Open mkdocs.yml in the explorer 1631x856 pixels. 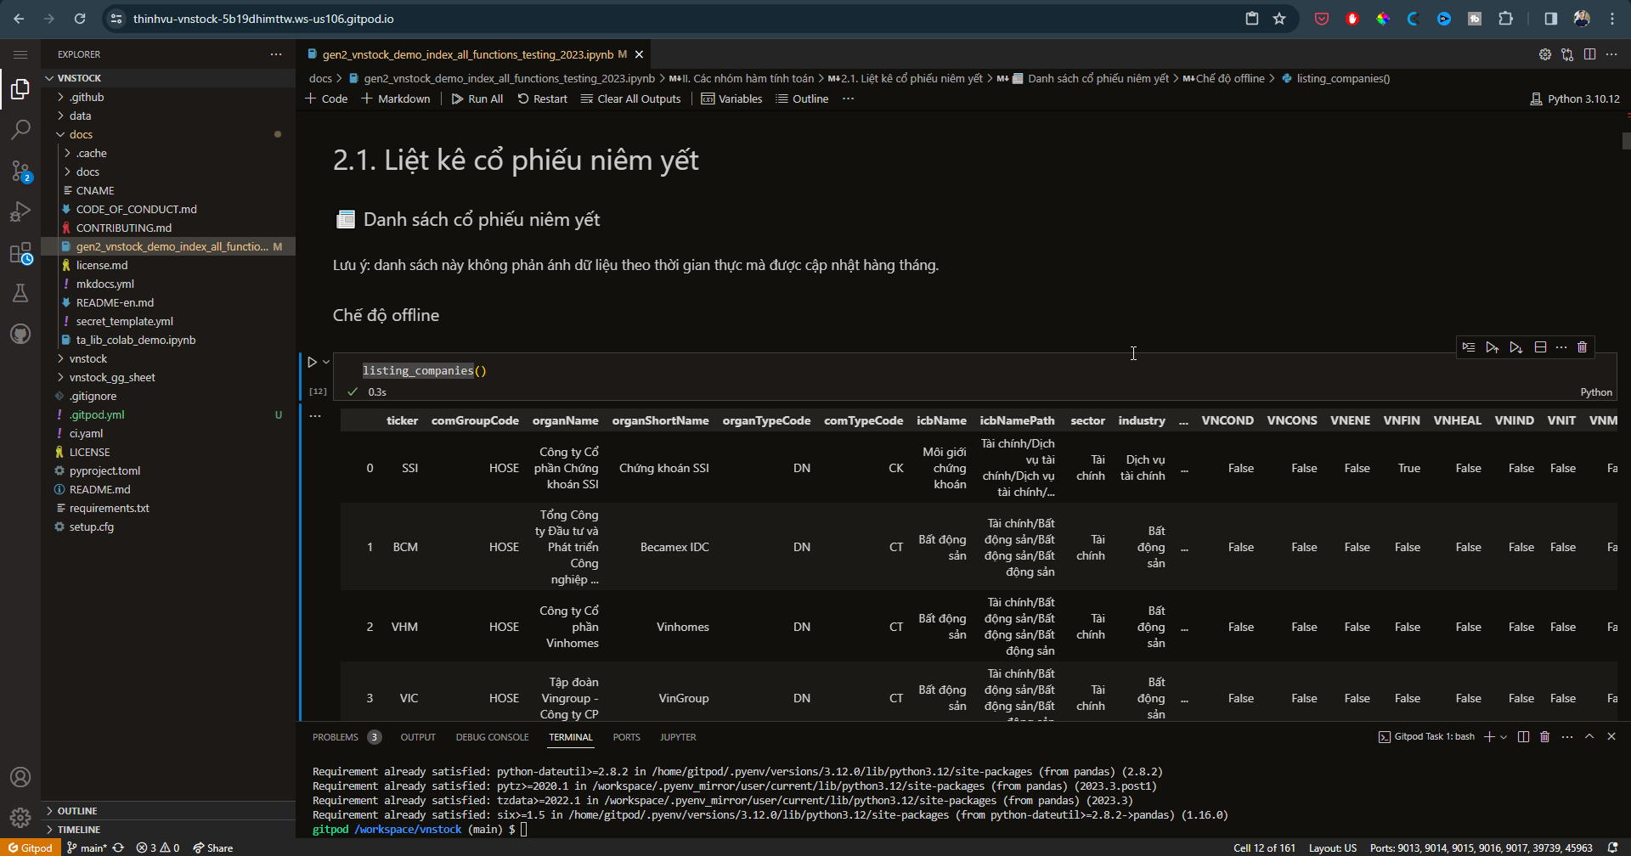104,284
